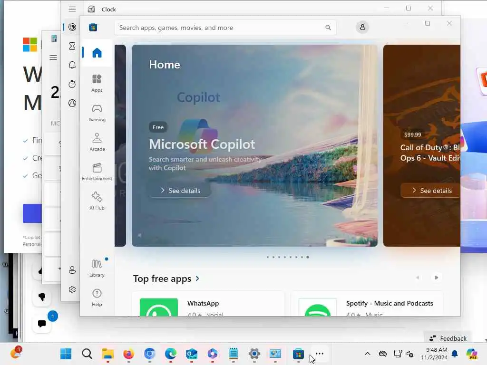Viewport: 487px width, 365px height.
Task: Open Notepad from taskbar
Action: point(234,354)
